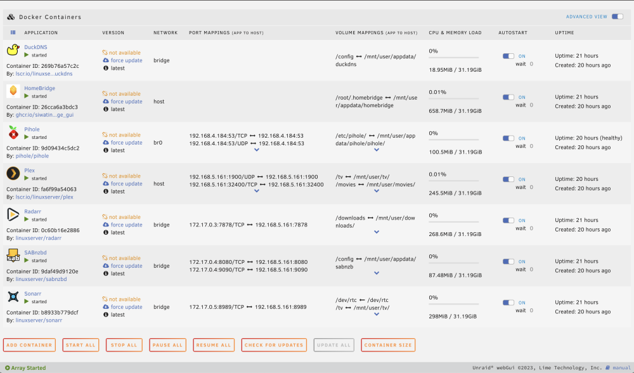This screenshot has width=634, height=373.
Task: Click the Radarr latest info icon
Action: click(x=105, y=233)
